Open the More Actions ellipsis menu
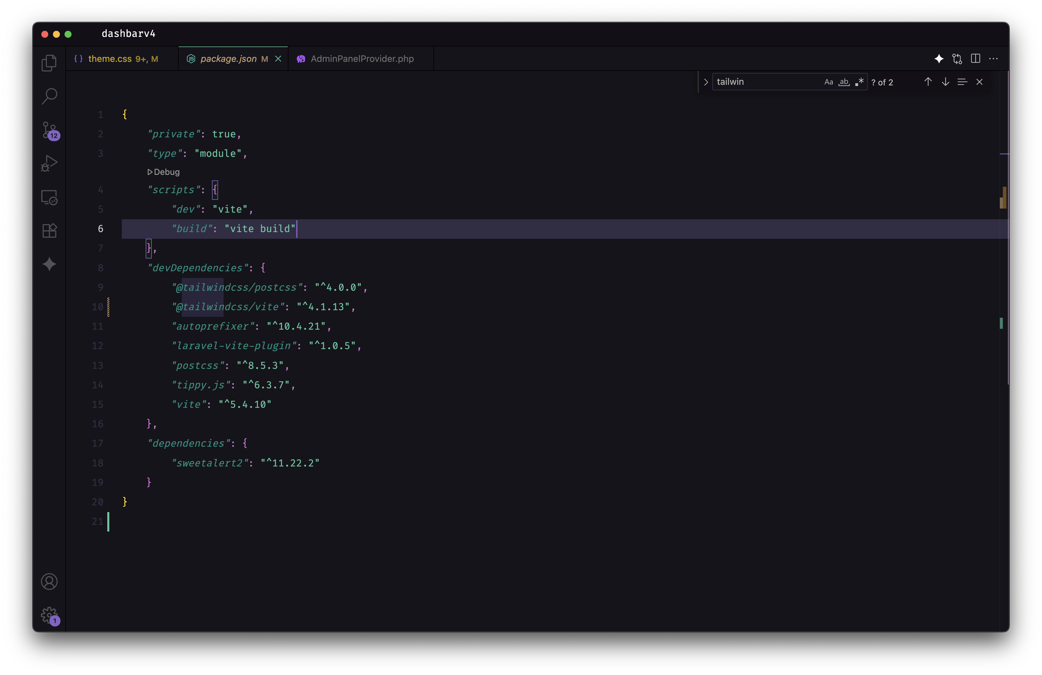Screen dimensions: 1042x675 (993, 59)
